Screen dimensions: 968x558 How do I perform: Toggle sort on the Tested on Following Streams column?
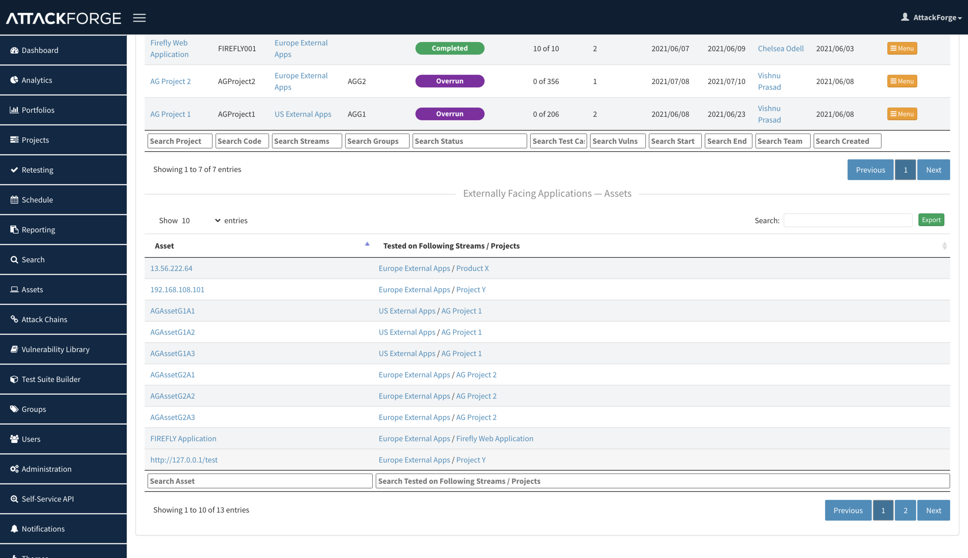944,246
